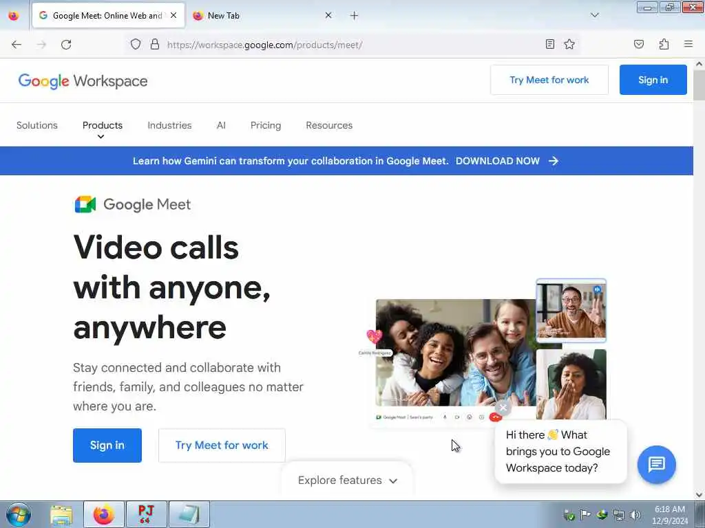This screenshot has height=528, width=705.
Task: Click the waving man video thumbnail
Action: (571, 311)
